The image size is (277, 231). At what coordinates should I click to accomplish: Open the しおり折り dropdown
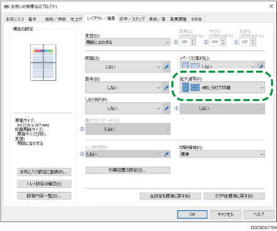(x=123, y=109)
